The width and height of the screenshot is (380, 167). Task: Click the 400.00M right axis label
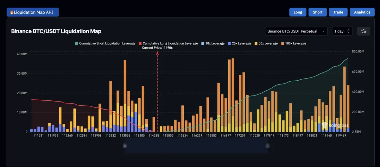tap(358, 92)
